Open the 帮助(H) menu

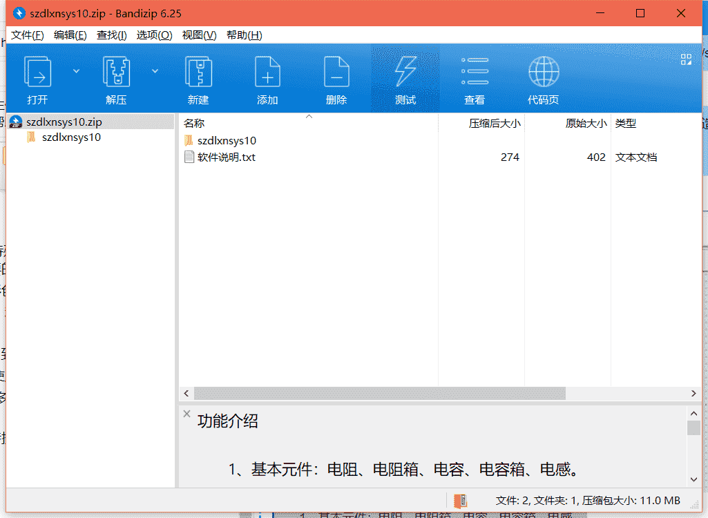pyautogui.click(x=245, y=35)
